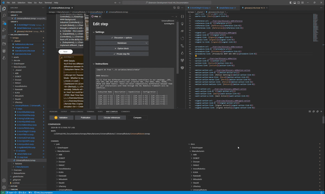Open the Search view in activity bar
This screenshot has width=325, height=194.
pyautogui.click(x=4, y=16)
